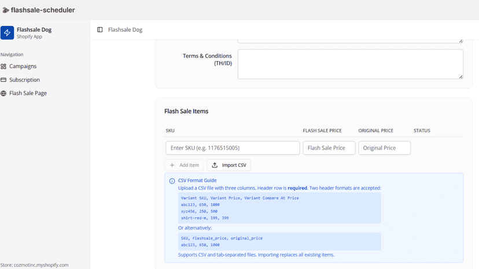Click the FLASH SALE PRICE column header
The image size is (479, 269).
322,130
